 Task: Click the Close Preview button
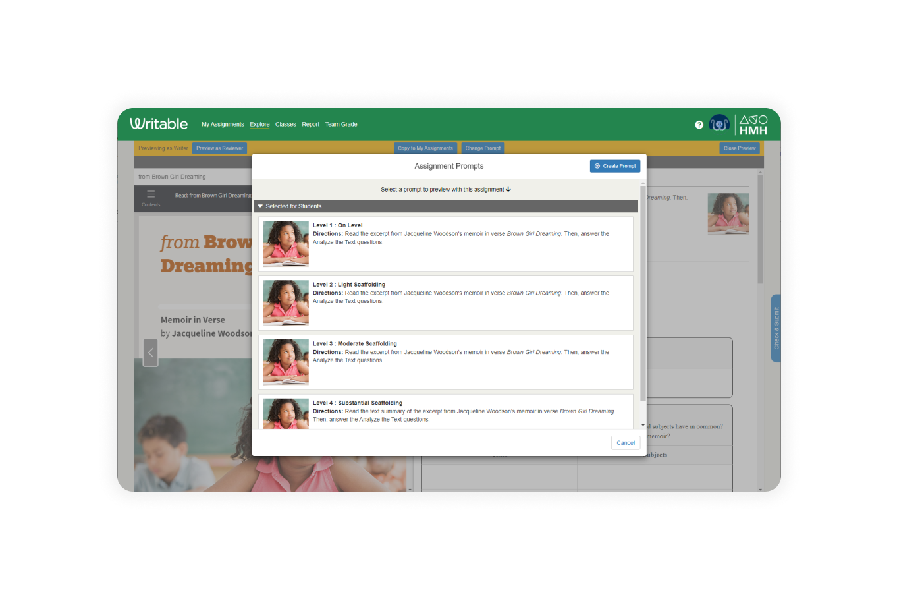(739, 148)
